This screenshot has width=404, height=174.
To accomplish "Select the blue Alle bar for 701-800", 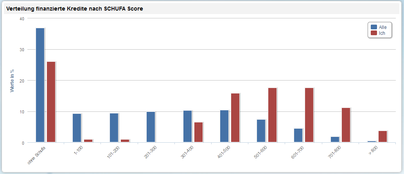I will (x=335, y=140).
